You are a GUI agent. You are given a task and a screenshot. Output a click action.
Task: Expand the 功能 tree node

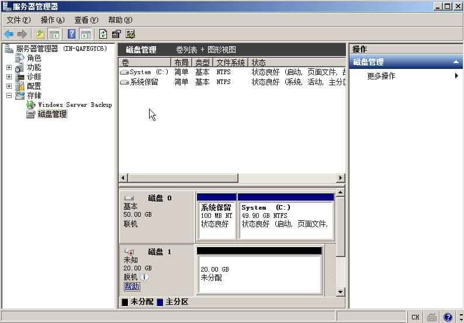click(9, 68)
